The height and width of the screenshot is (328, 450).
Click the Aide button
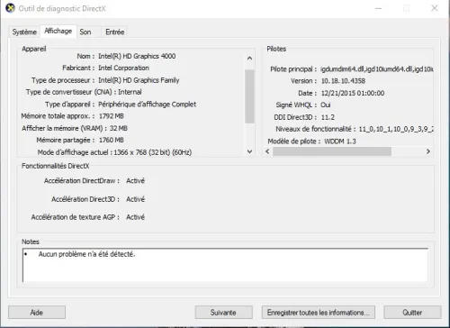(x=37, y=313)
